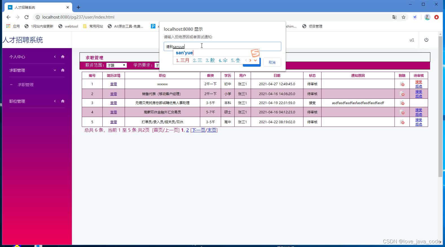Click 查看 resume link in row 5
Viewport: 445px width, 247px height.
tap(114, 122)
